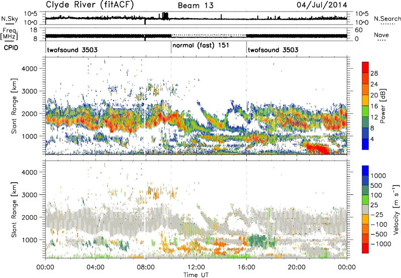
Task: Click the bright red echo patch near 22:00 in power panel
Action: pyautogui.click(x=317, y=148)
